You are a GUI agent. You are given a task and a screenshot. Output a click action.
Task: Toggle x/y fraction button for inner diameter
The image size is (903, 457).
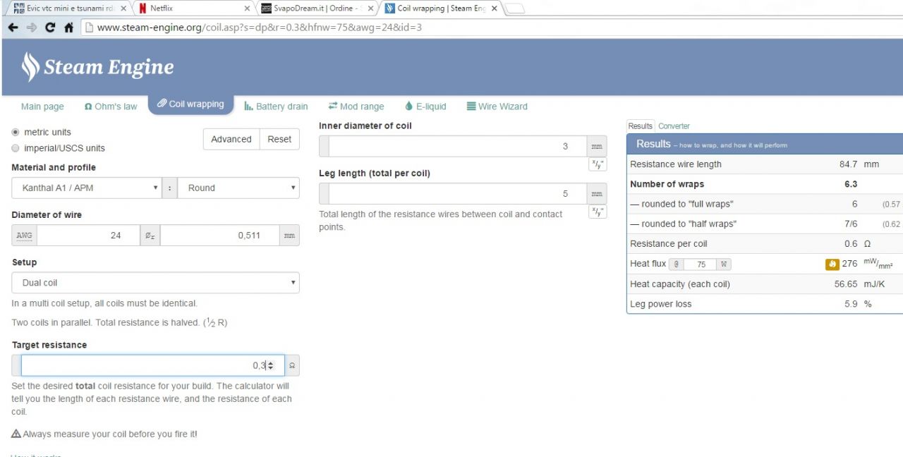coord(598,164)
